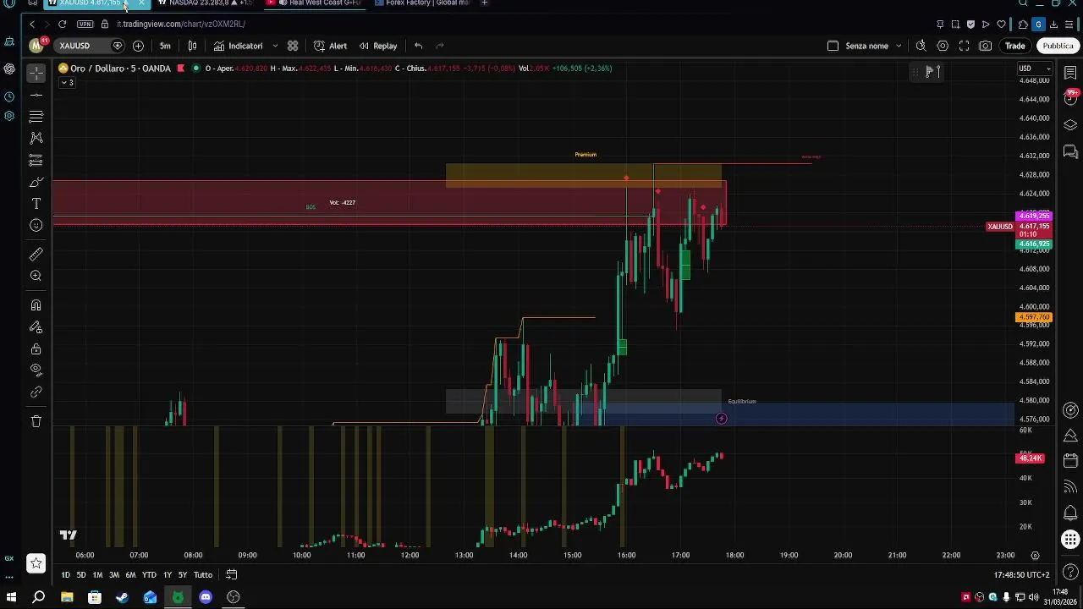Open the patterns drawing tool group

tap(36, 137)
